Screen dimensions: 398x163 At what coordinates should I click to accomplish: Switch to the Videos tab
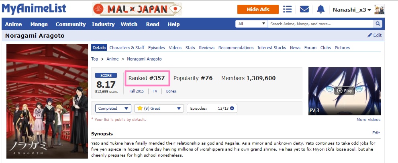pyautogui.click(x=175, y=48)
